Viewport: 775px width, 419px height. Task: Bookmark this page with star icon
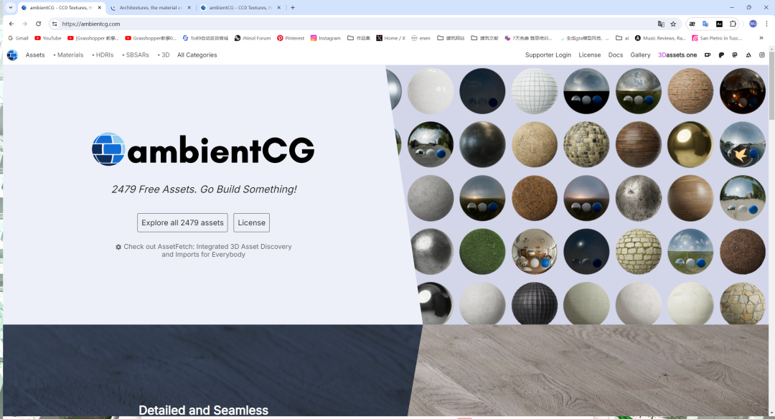click(x=673, y=24)
